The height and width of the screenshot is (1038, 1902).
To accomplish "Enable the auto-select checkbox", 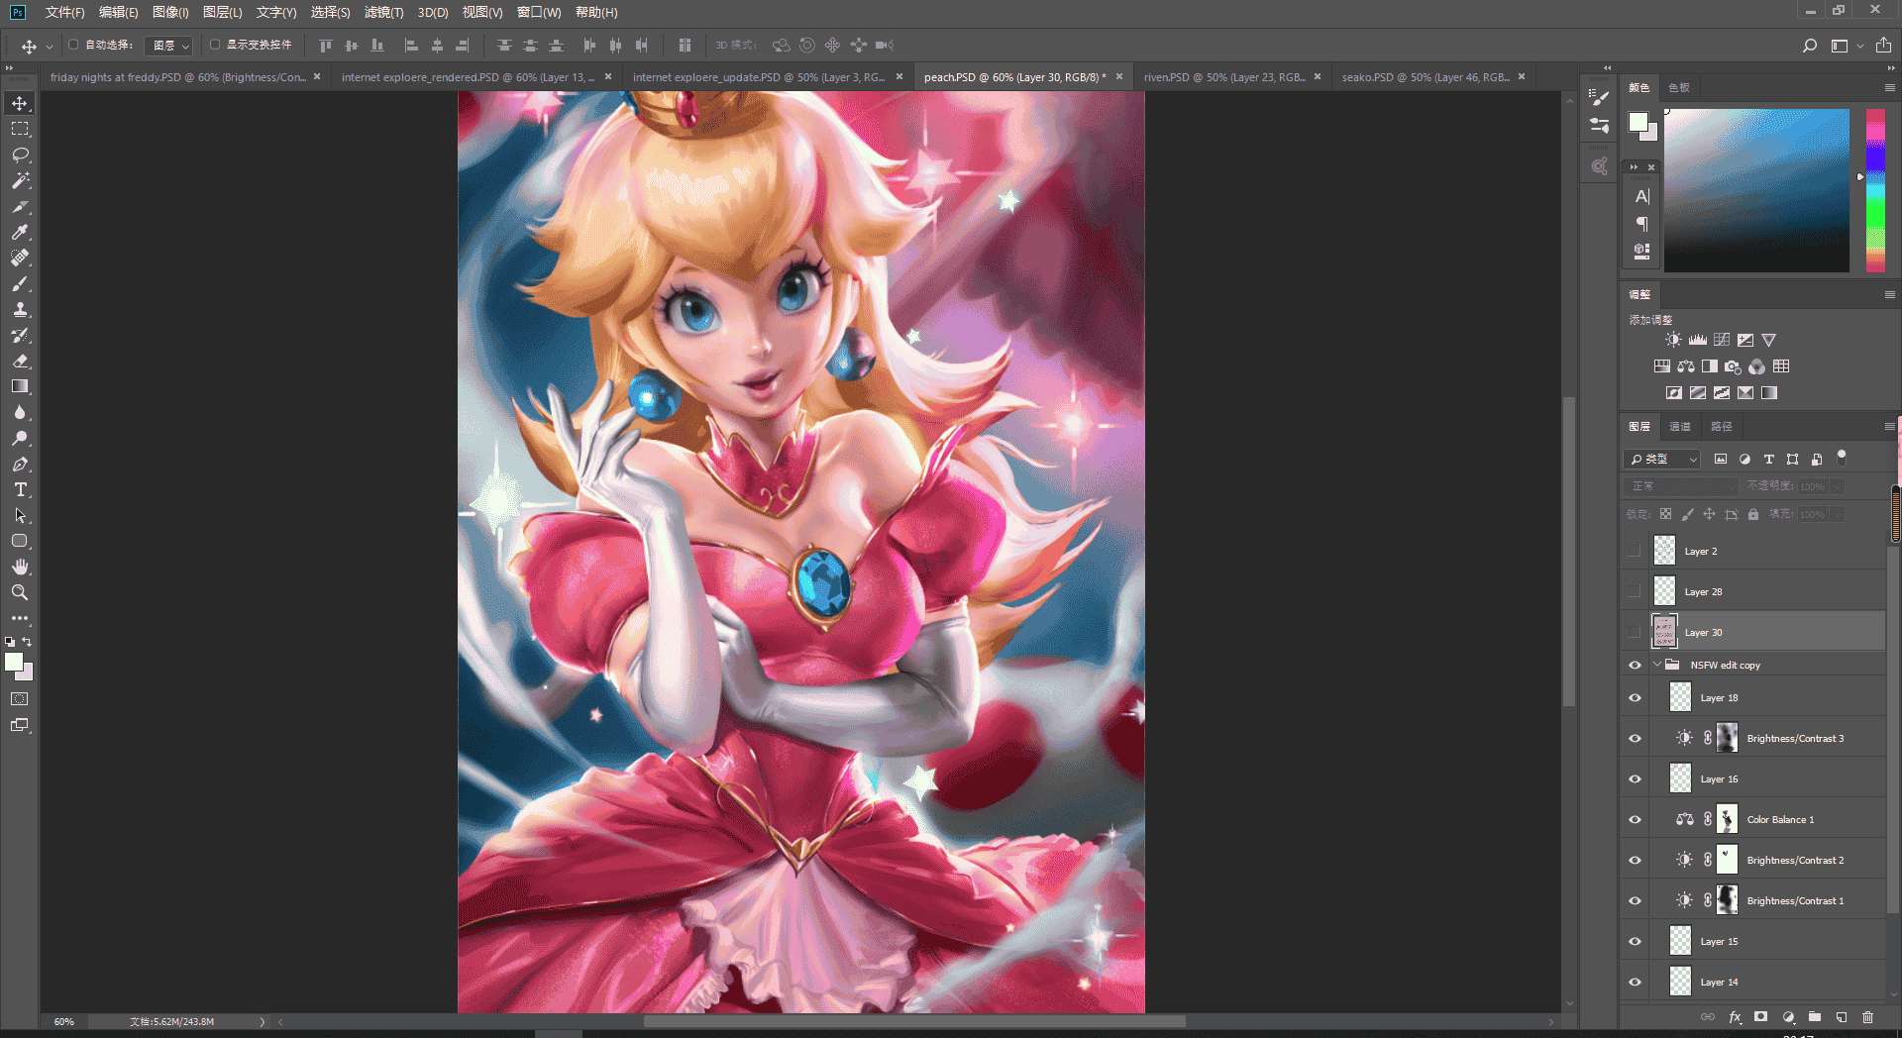I will coord(73,45).
